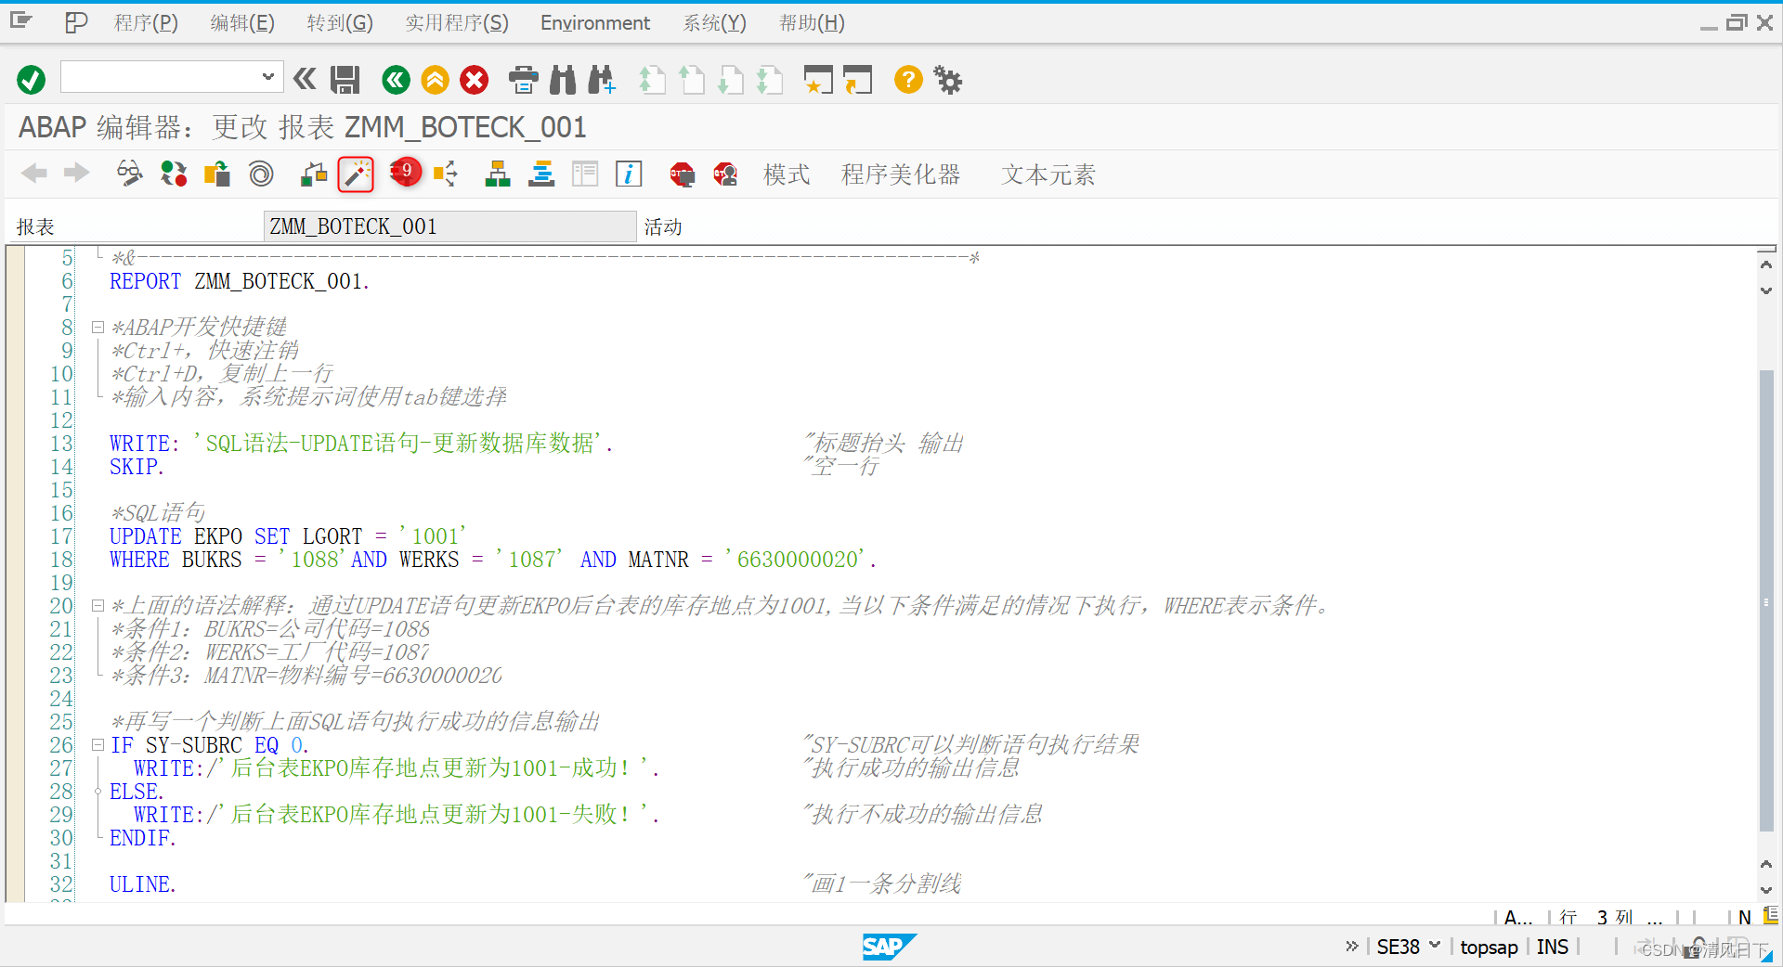
Task: Click the green Back arrow icon
Action: click(396, 80)
